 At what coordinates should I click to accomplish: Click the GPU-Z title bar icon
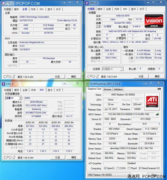pos(88,84)
